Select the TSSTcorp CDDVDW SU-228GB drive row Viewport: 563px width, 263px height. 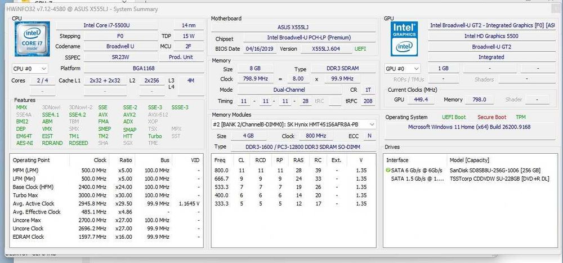(470, 179)
